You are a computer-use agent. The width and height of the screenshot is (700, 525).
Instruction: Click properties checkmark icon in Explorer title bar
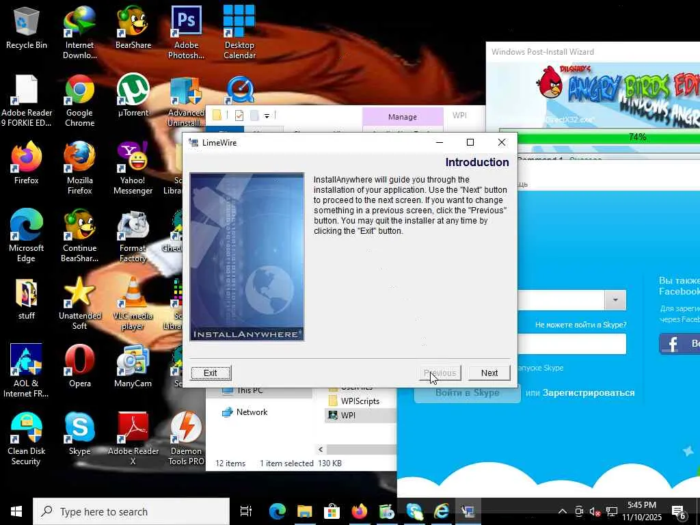coord(239,116)
